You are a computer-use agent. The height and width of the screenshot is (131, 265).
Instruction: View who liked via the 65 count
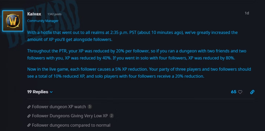click(234, 92)
